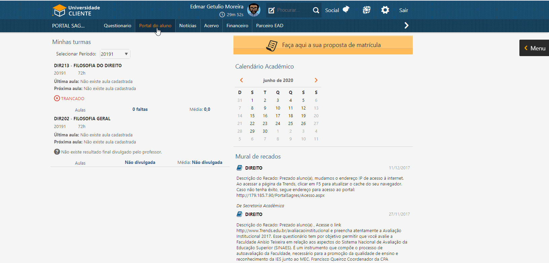Image resolution: width=549 pixels, height=263 pixels.
Task: Open the user avatar profile picture
Action: coord(254,10)
